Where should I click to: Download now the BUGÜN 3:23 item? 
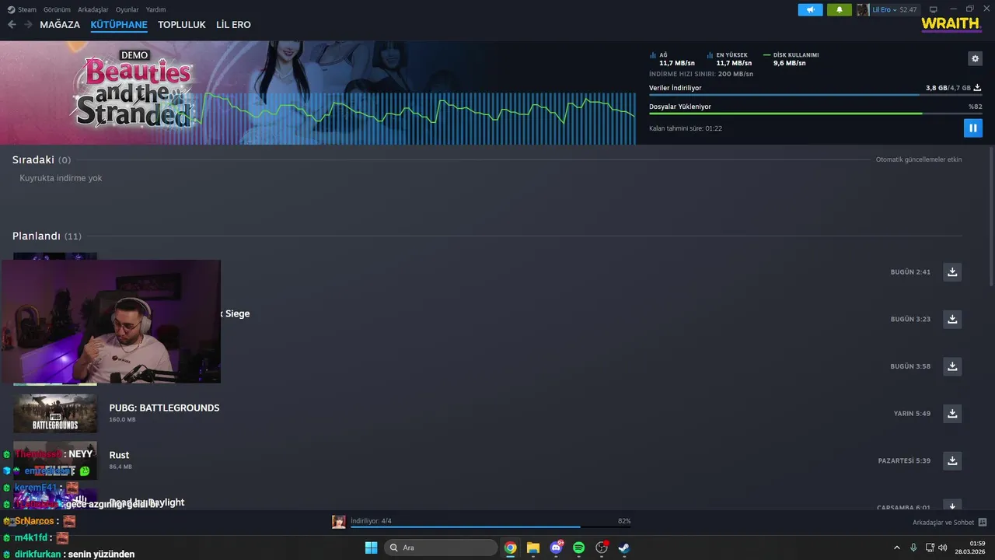(x=952, y=319)
